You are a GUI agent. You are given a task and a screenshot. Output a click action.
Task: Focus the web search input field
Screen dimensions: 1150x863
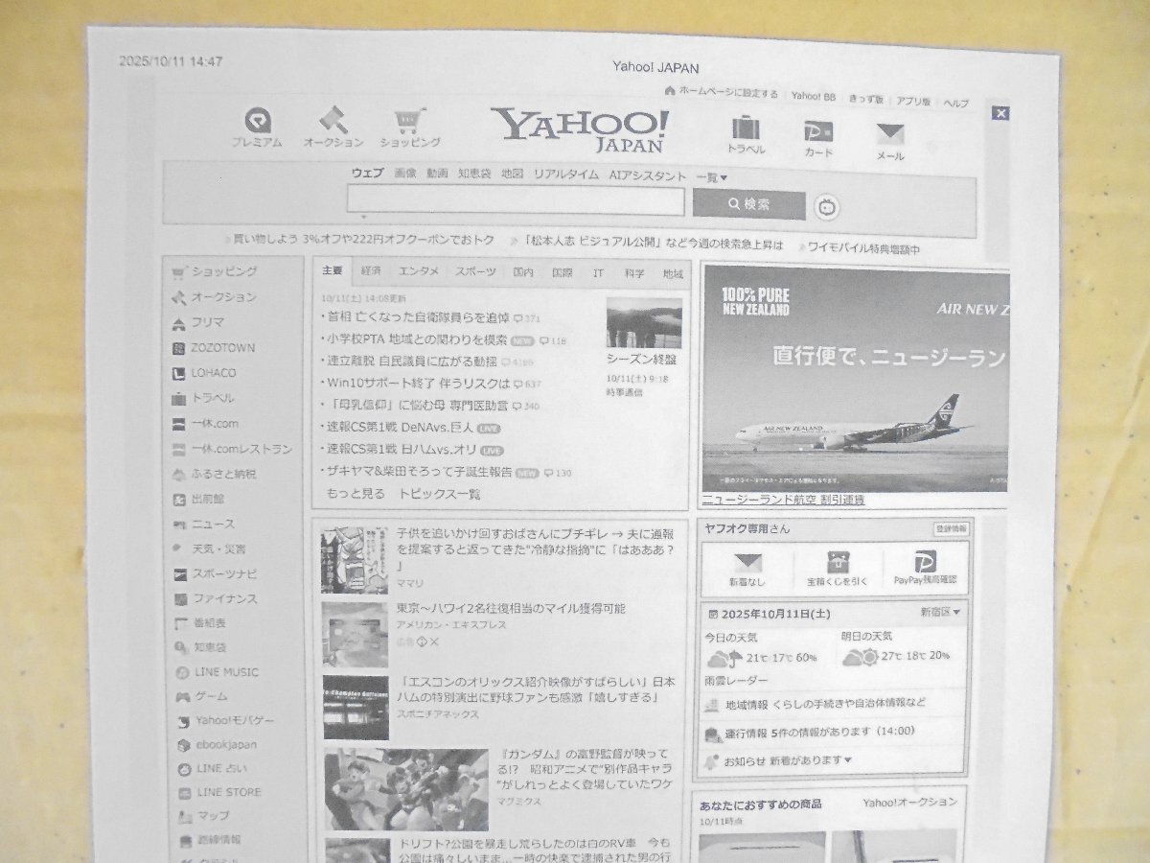(x=516, y=200)
